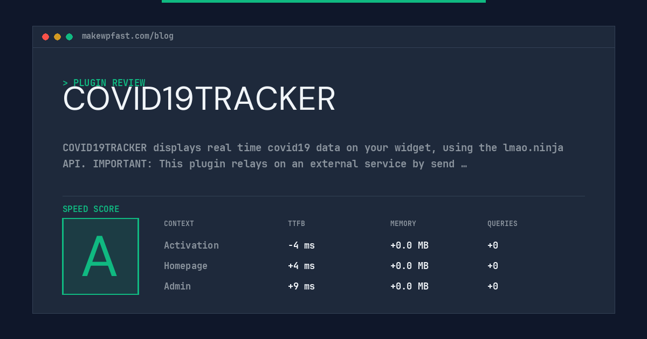Click the green window dot
The width and height of the screenshot is (647, 339).
pyautogui.click(x=69, y=37)
